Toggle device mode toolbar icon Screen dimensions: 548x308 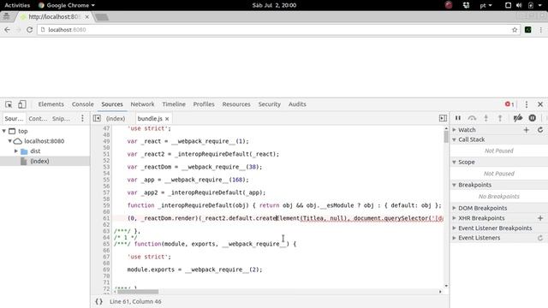click(22, 104)
